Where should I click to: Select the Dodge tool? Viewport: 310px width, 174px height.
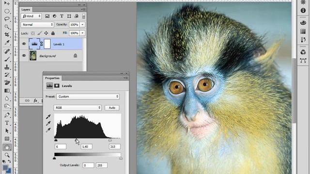pyautogui.click(x=7, y=106)
